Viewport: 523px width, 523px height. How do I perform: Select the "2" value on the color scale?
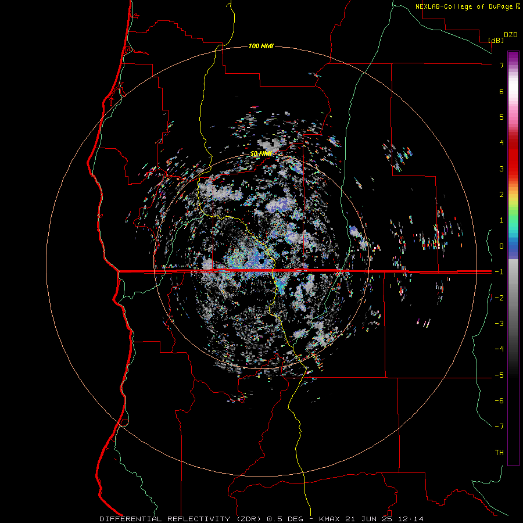coord(501,195)
